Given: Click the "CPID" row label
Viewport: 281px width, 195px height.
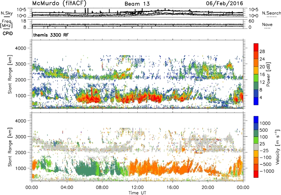Looking at the screenshot, I should 8,33.
